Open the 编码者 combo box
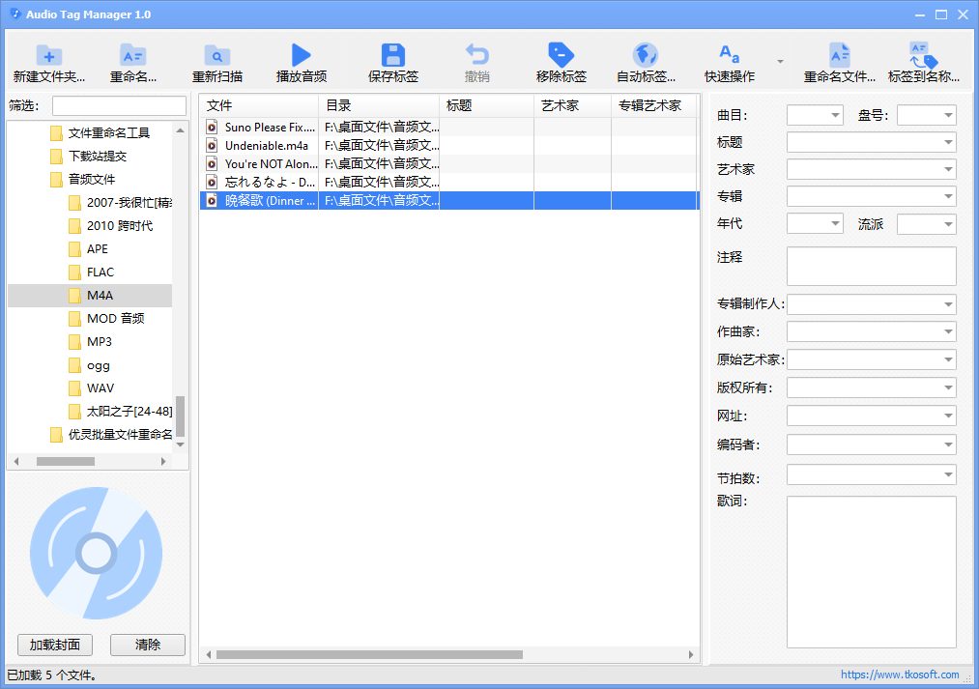 point(871,445)
